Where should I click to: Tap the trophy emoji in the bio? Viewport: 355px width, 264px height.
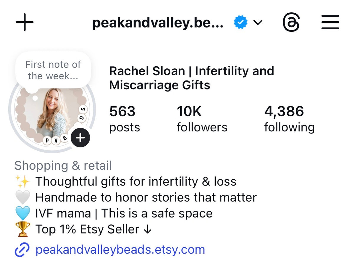tap(22, 229)
